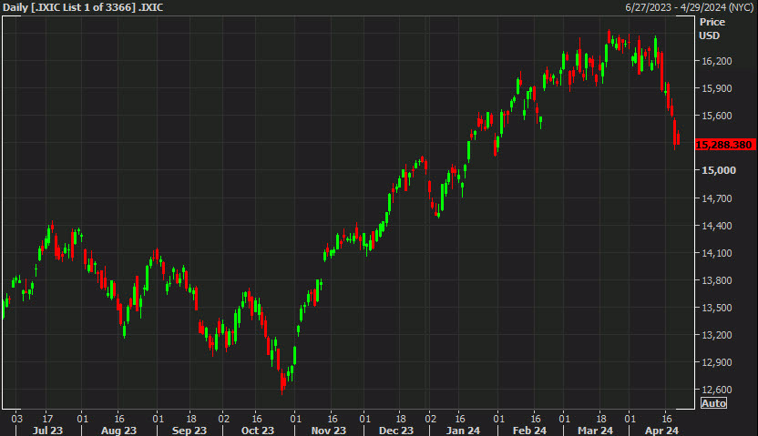This screenshot has width=758, height=436.
Task: Select the Mar 24 month label
Action: click(595, 431)
